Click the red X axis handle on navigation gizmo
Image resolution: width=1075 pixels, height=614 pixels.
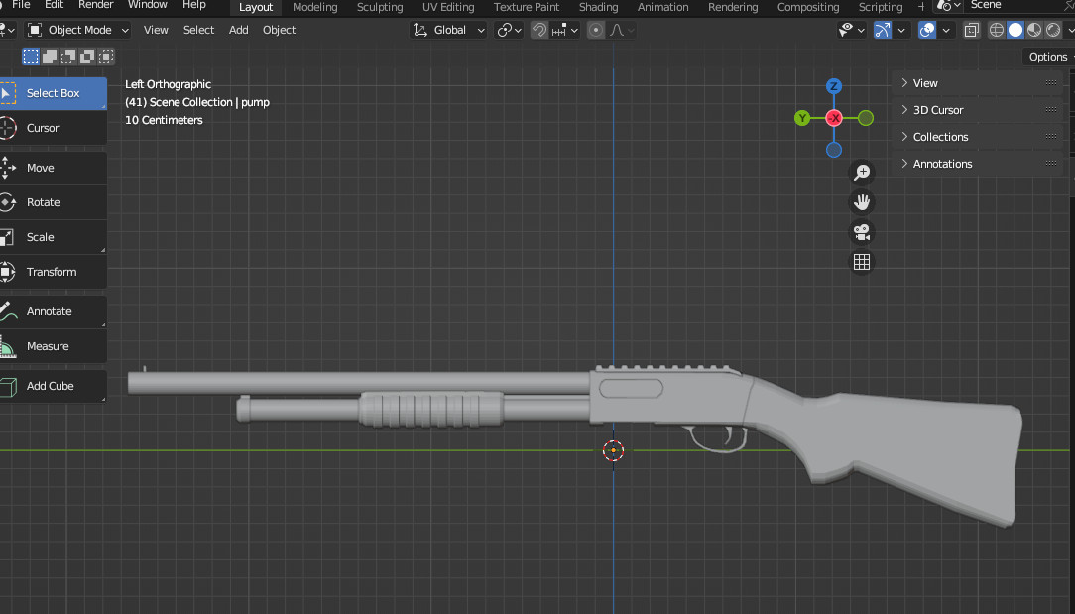click(x=834, y=117)
